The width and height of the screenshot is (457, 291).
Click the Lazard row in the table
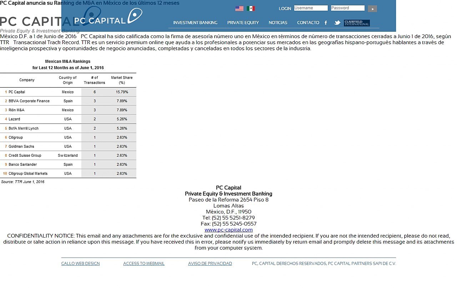(68, 119)
